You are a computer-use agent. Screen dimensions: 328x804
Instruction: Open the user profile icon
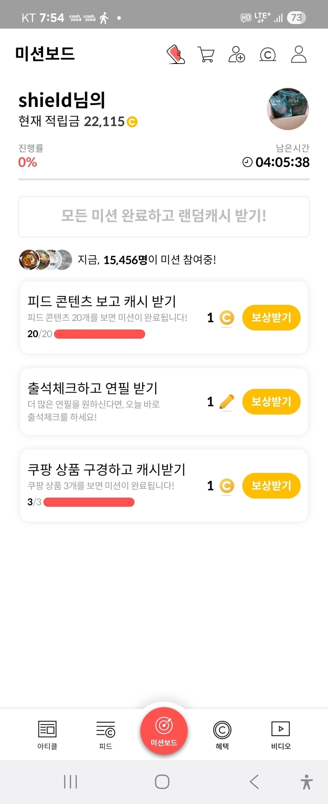299,54
